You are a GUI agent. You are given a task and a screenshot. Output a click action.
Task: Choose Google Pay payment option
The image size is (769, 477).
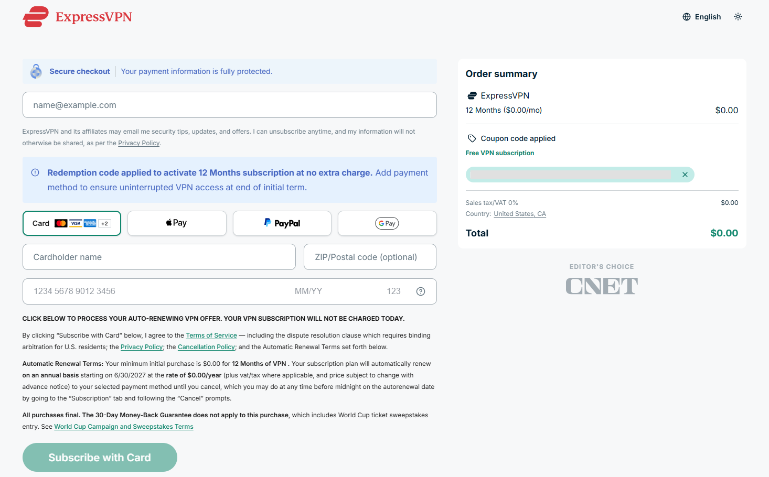(x=387, y=223)
